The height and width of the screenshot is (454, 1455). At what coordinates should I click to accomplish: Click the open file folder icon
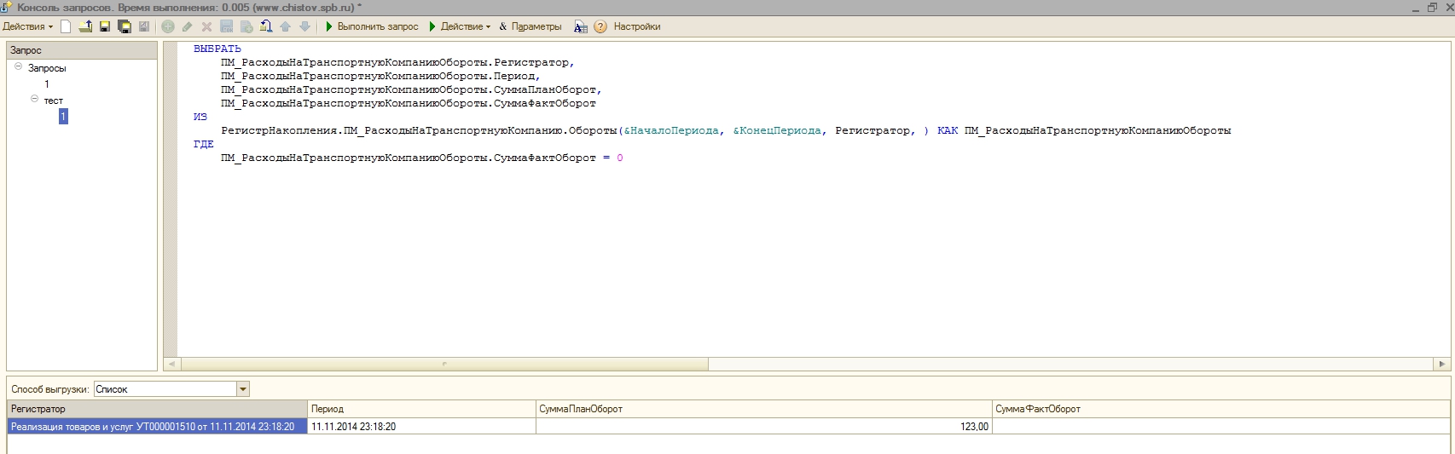click(85, 26)
